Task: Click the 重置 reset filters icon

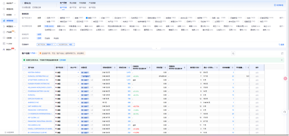Action: coord(280,44)
